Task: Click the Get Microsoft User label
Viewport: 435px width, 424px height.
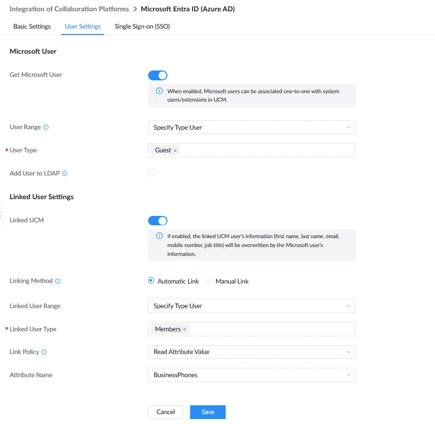Action: (x=36, y=75)
